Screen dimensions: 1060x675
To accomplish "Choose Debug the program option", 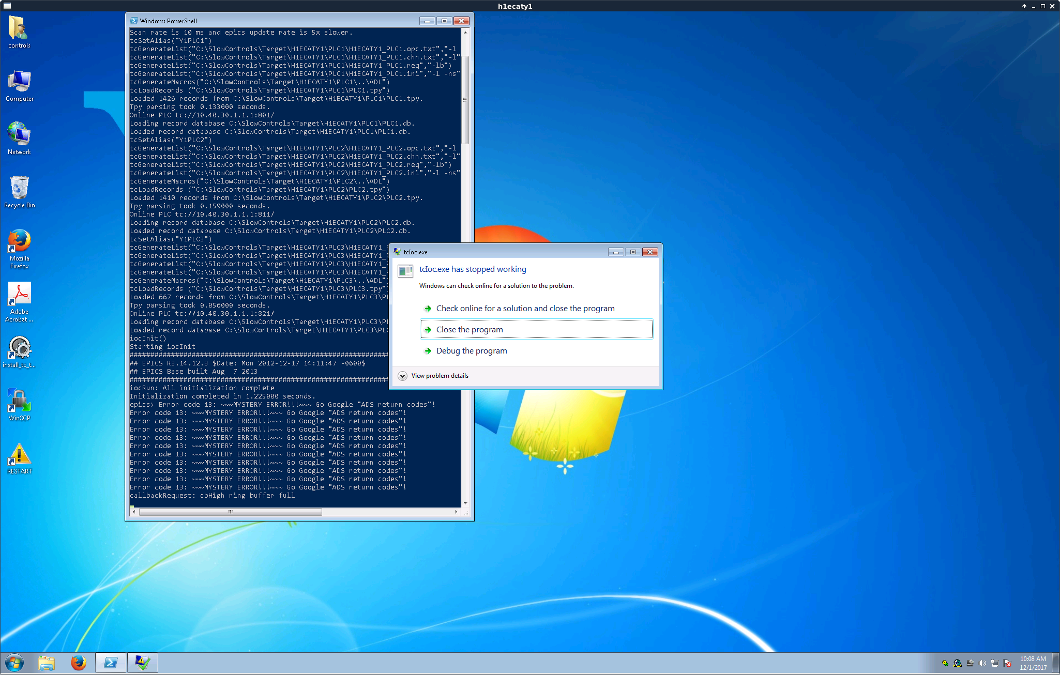I will pyautogui.click(x=536, y=350).
